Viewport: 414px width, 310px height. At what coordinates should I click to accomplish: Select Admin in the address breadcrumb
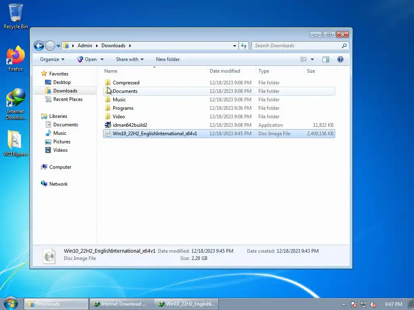pos(85,46)
